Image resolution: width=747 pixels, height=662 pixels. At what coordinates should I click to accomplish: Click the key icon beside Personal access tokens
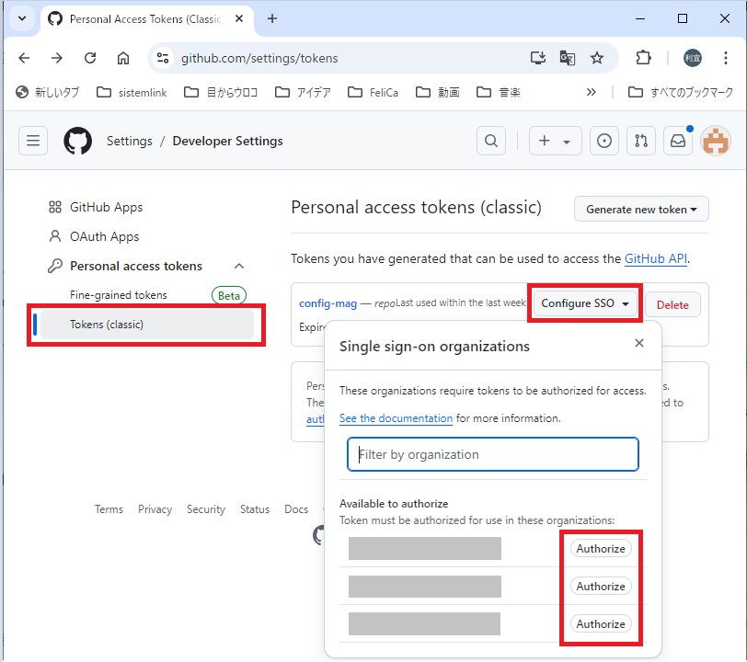pyautogui.click(x=55, y=266)
